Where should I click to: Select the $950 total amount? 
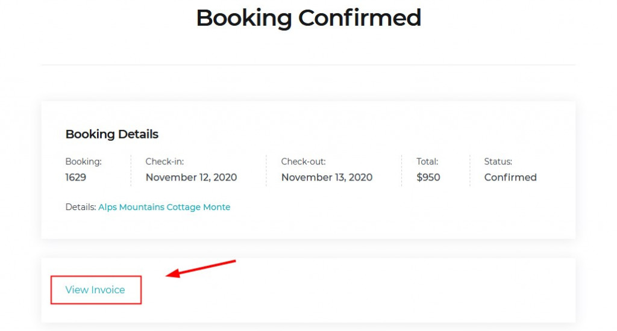click(428, 178)
